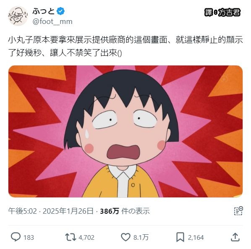Click the retweet arrows icon

click(x=71, y=237)
